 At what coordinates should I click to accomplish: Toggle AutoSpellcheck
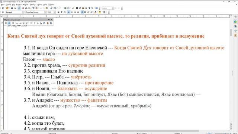click(36, 8)
